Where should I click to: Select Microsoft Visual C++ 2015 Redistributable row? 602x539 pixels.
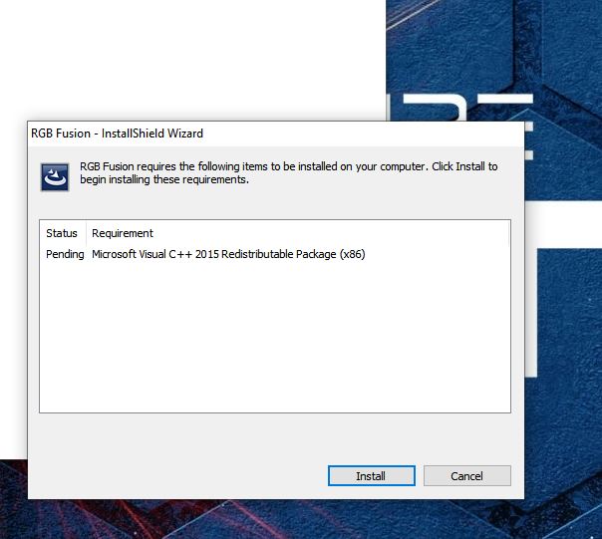coord(228,254)
